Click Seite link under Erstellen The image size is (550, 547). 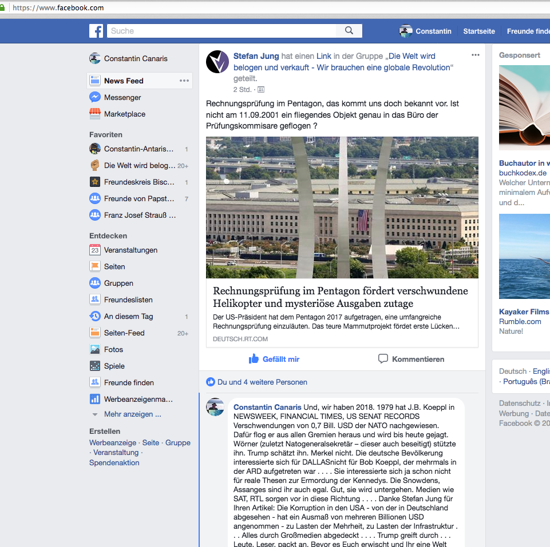click(x=151, y=442)
